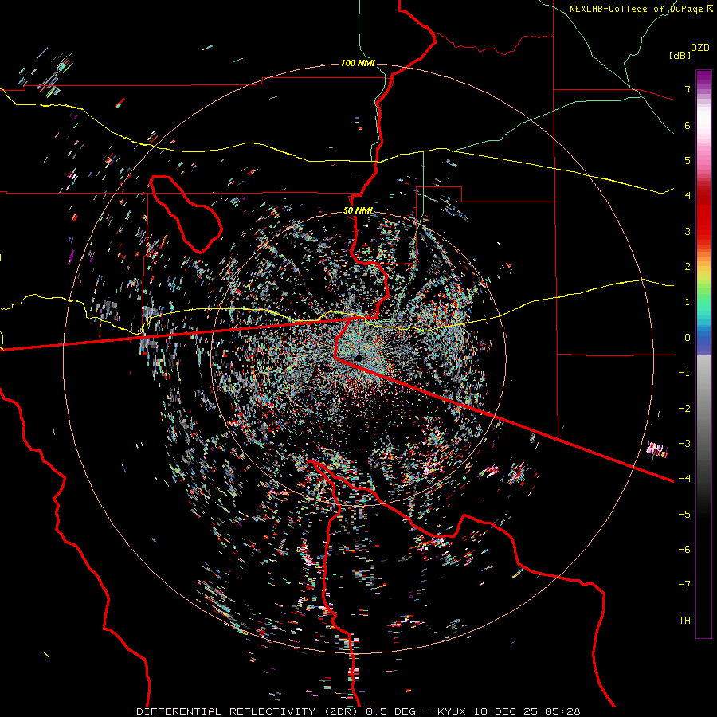Click the "-6" tick on the color scale
This screenshot has height=717, width=717.
click(684, 550)
